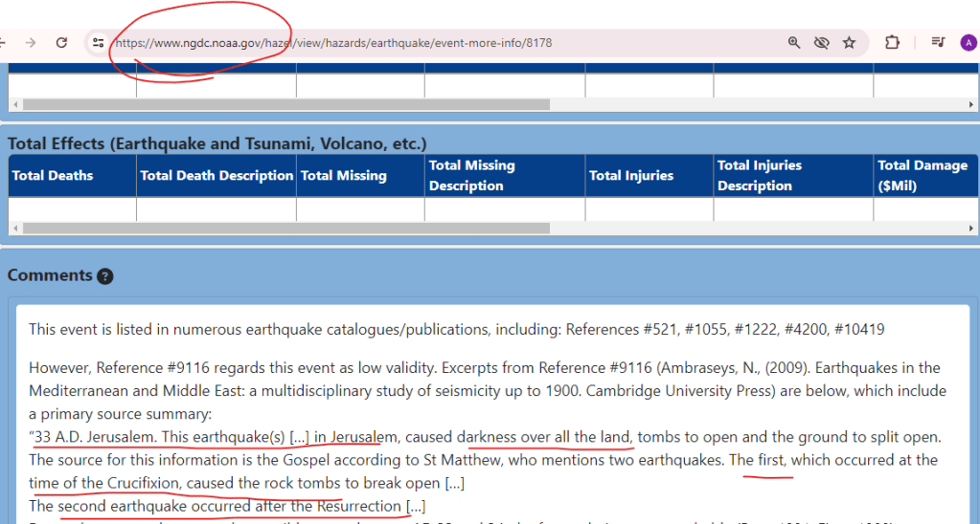Open the purple profile avatar menu
The height and width of the screenshot is (524, 980).
(x=969, y=43)
